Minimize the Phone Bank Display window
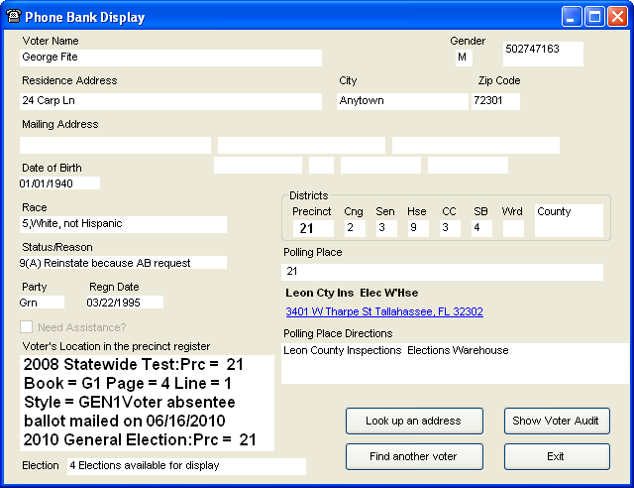Image resolution: width=634 pixels, height=488 pixels. [572, 17]
